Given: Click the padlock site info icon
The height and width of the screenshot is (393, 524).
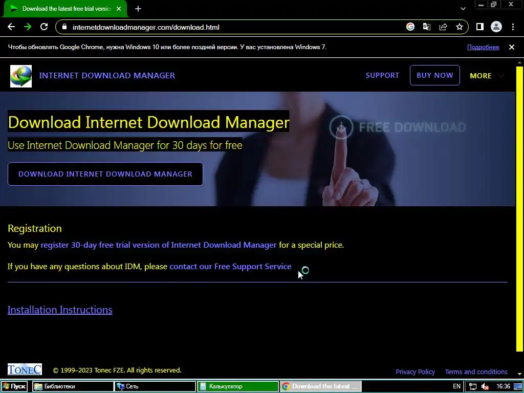Looking at the screenshot, I should coord(64,27).
